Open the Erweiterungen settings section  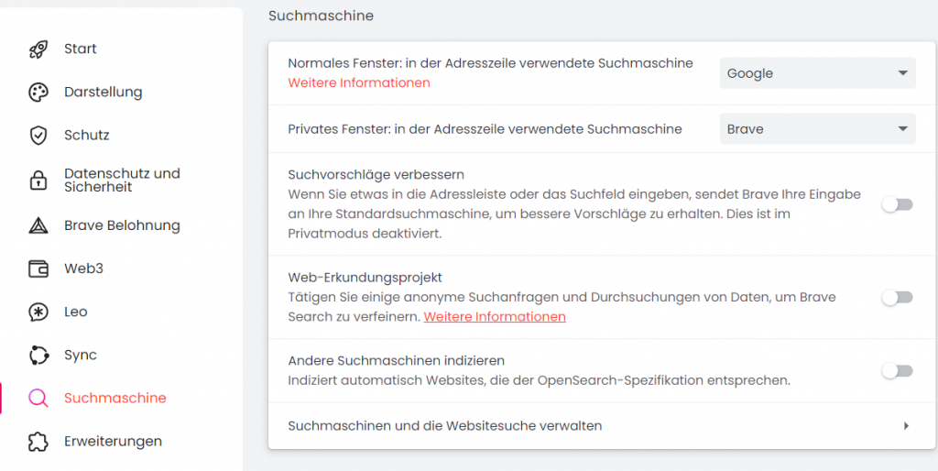coord(113,441)
